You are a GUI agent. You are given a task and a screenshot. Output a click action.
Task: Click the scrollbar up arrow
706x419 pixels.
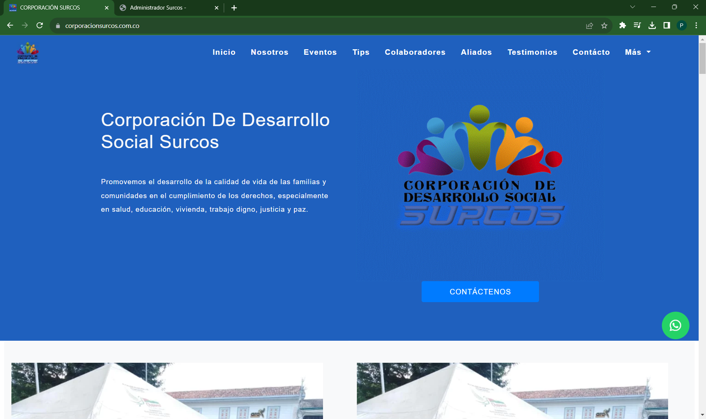702,39
